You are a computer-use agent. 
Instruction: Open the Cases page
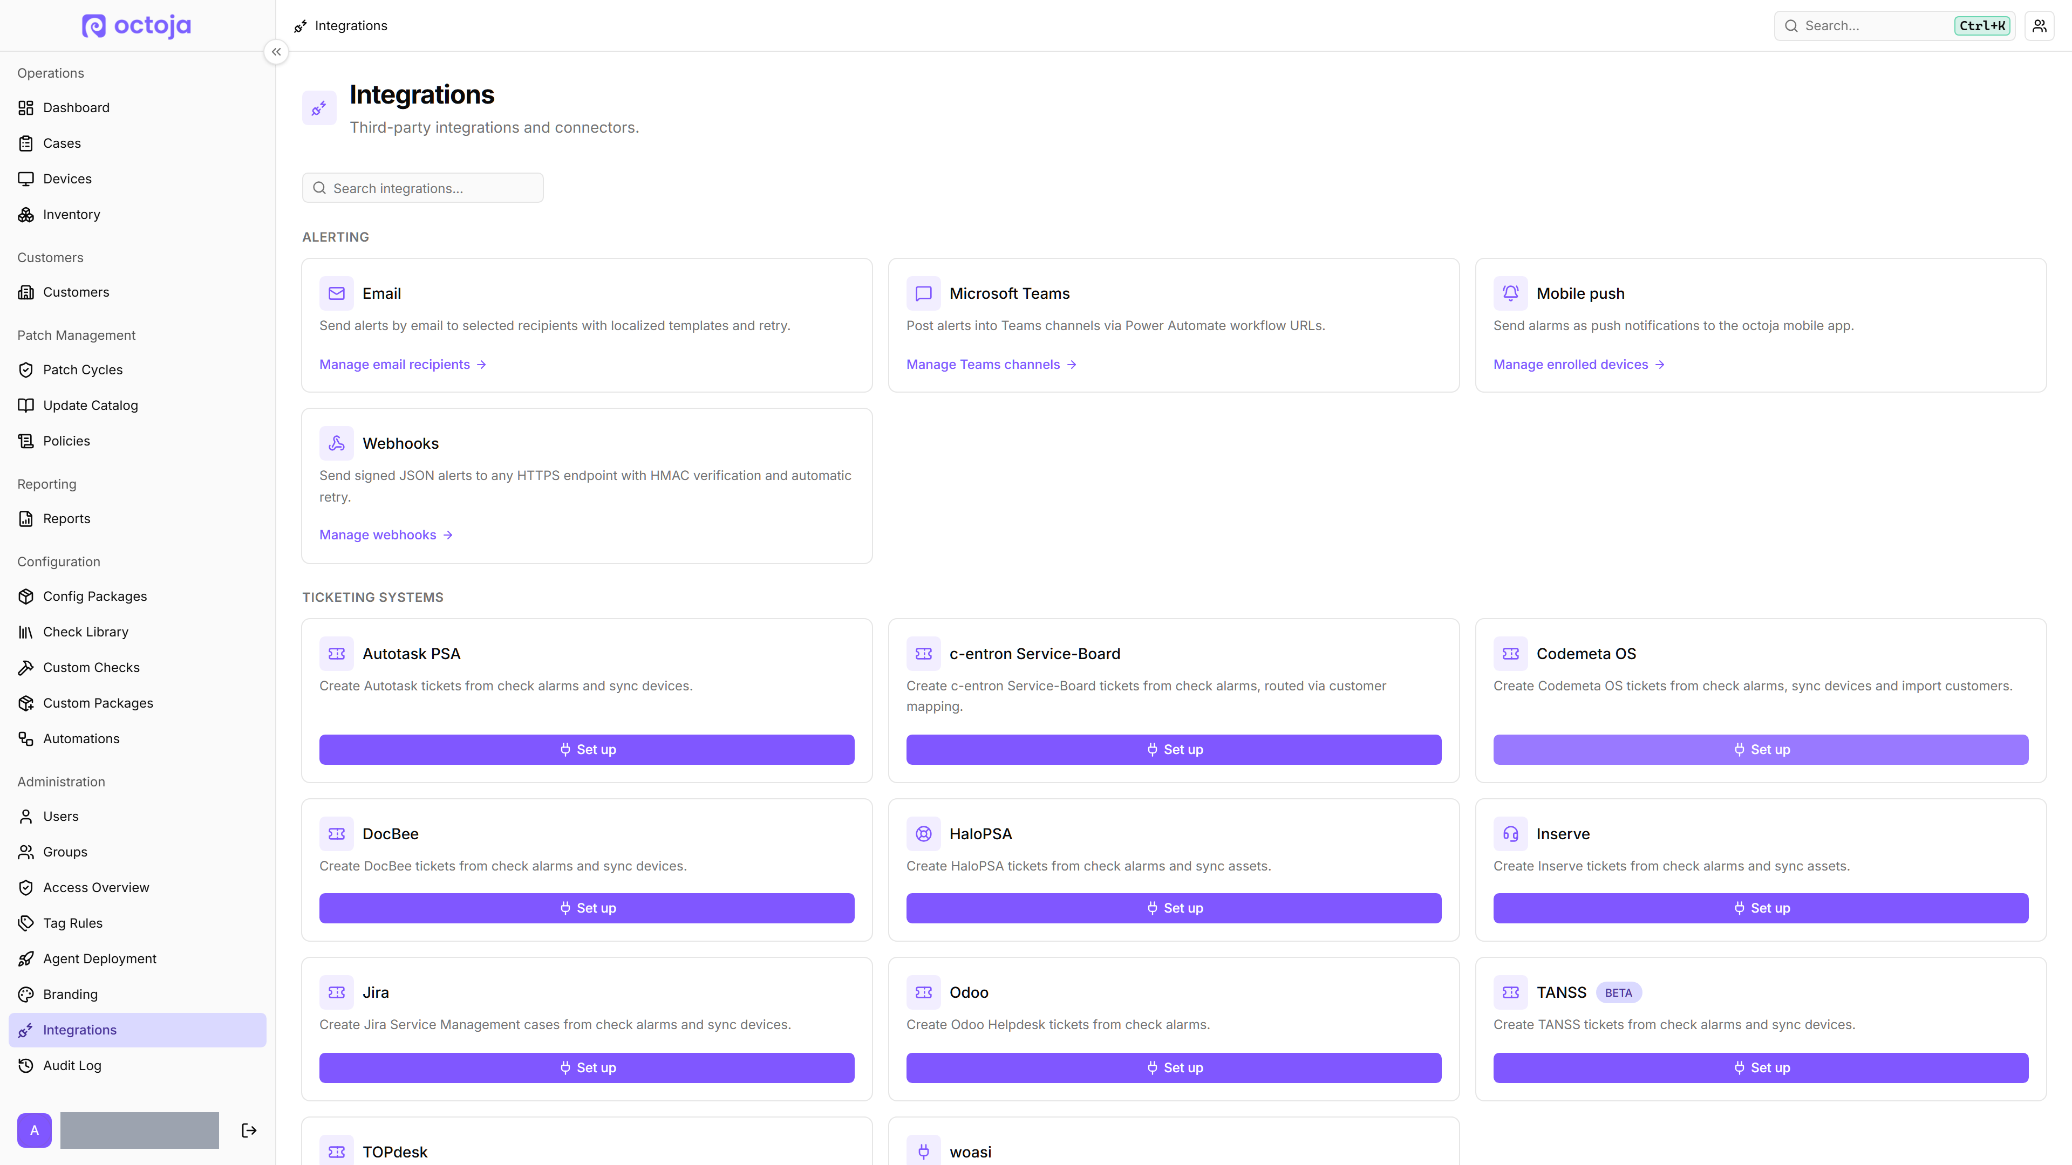pos(138,143)
